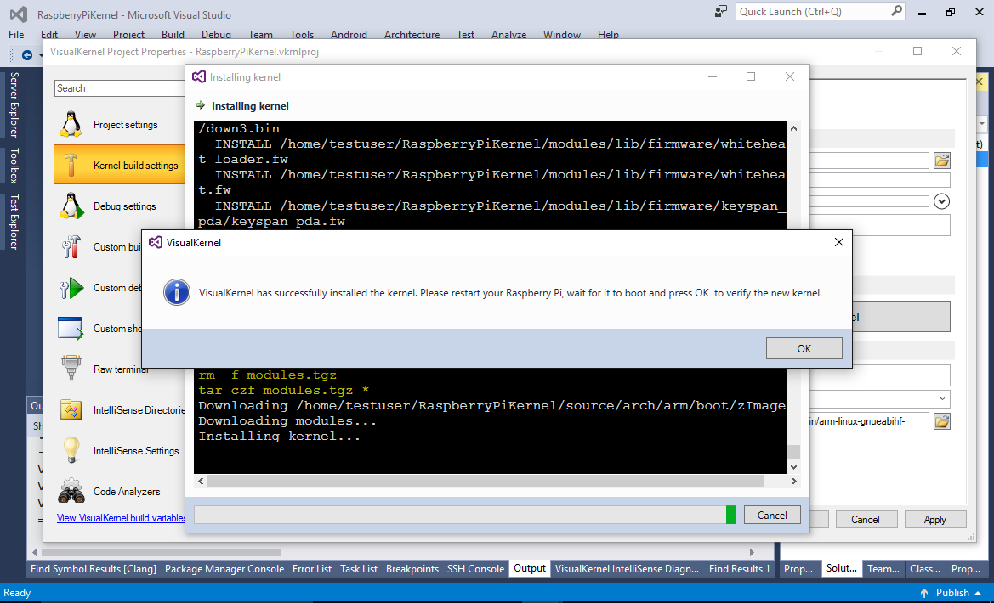The height and width of the screenshot is (603, 994).
Task: Click the Raw terminal connector icon
Action: click(71, 369)
